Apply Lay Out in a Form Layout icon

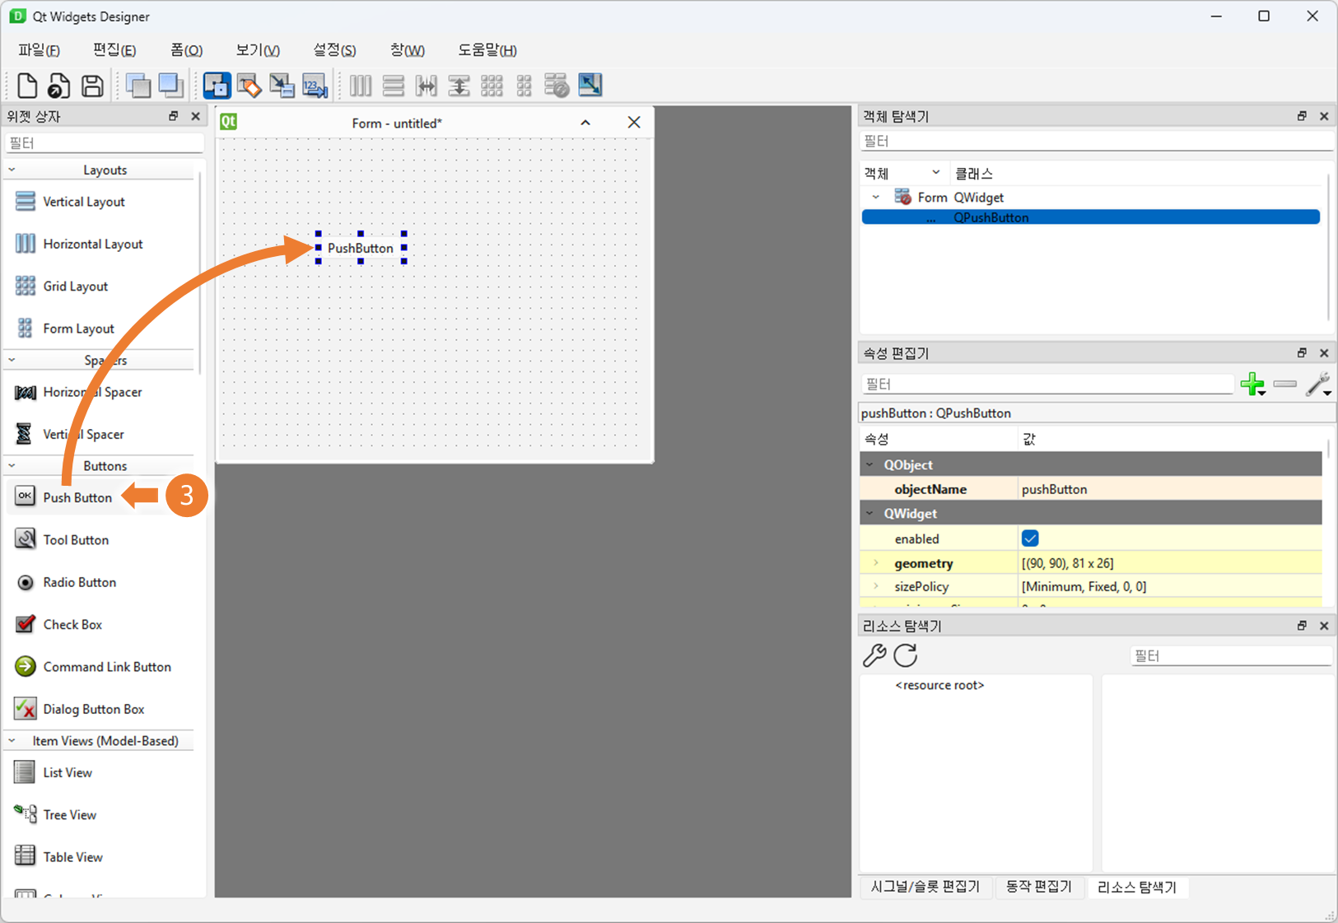(524, 85)
